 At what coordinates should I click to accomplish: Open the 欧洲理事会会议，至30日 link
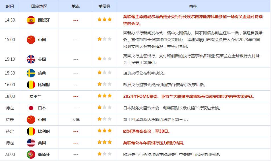[147, 131]
